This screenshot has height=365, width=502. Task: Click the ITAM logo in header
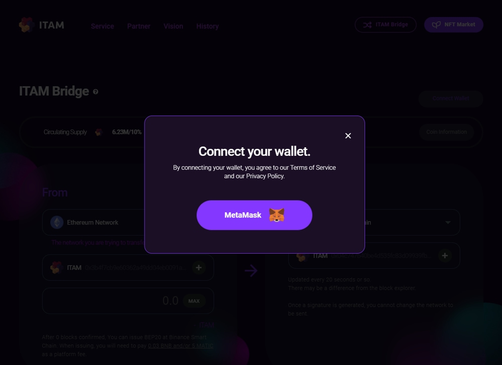coord(42,25)
